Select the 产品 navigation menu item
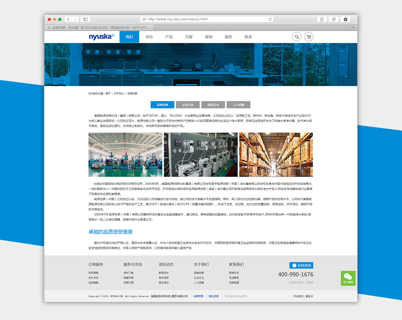 click(169, 37)
